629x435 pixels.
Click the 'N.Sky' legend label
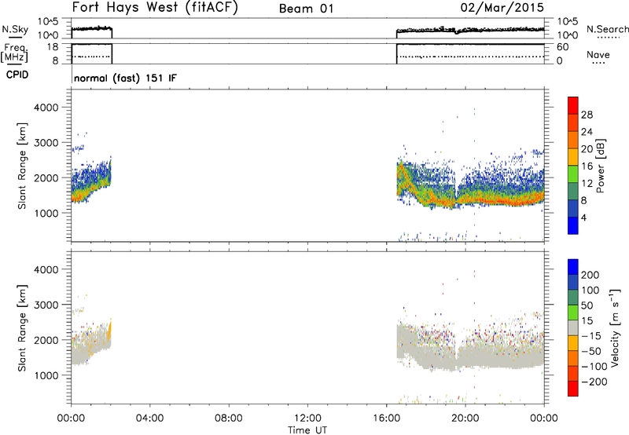click(x=15, y=29)
